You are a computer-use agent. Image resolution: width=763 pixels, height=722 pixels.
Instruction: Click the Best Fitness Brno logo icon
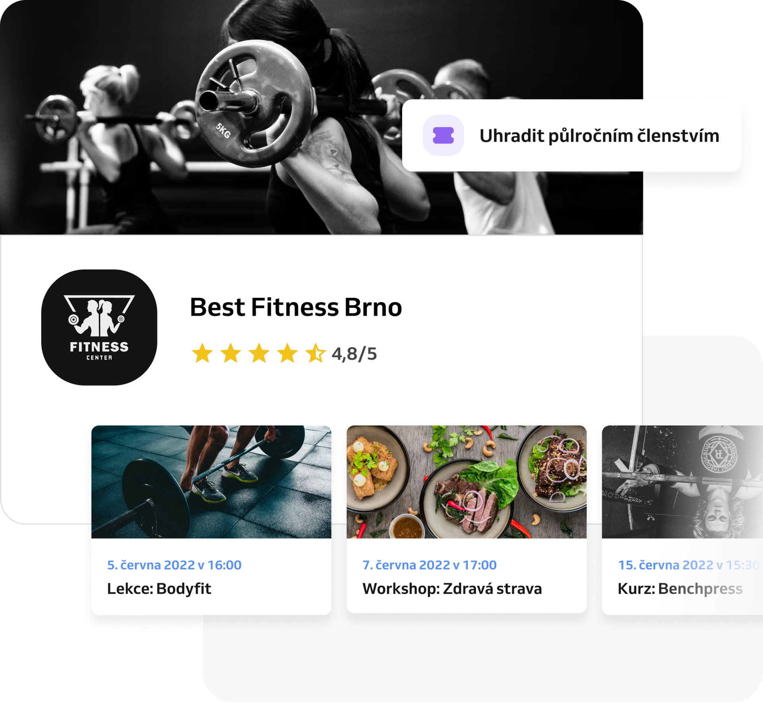(x=99, y=327)
